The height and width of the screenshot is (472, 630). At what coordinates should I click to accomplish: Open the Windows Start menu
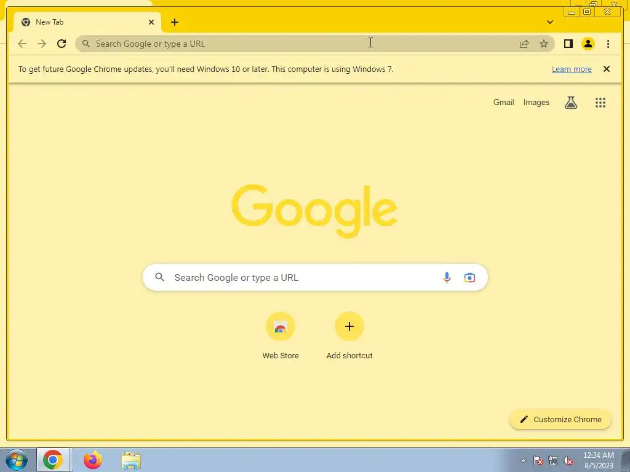click(17, 460)
